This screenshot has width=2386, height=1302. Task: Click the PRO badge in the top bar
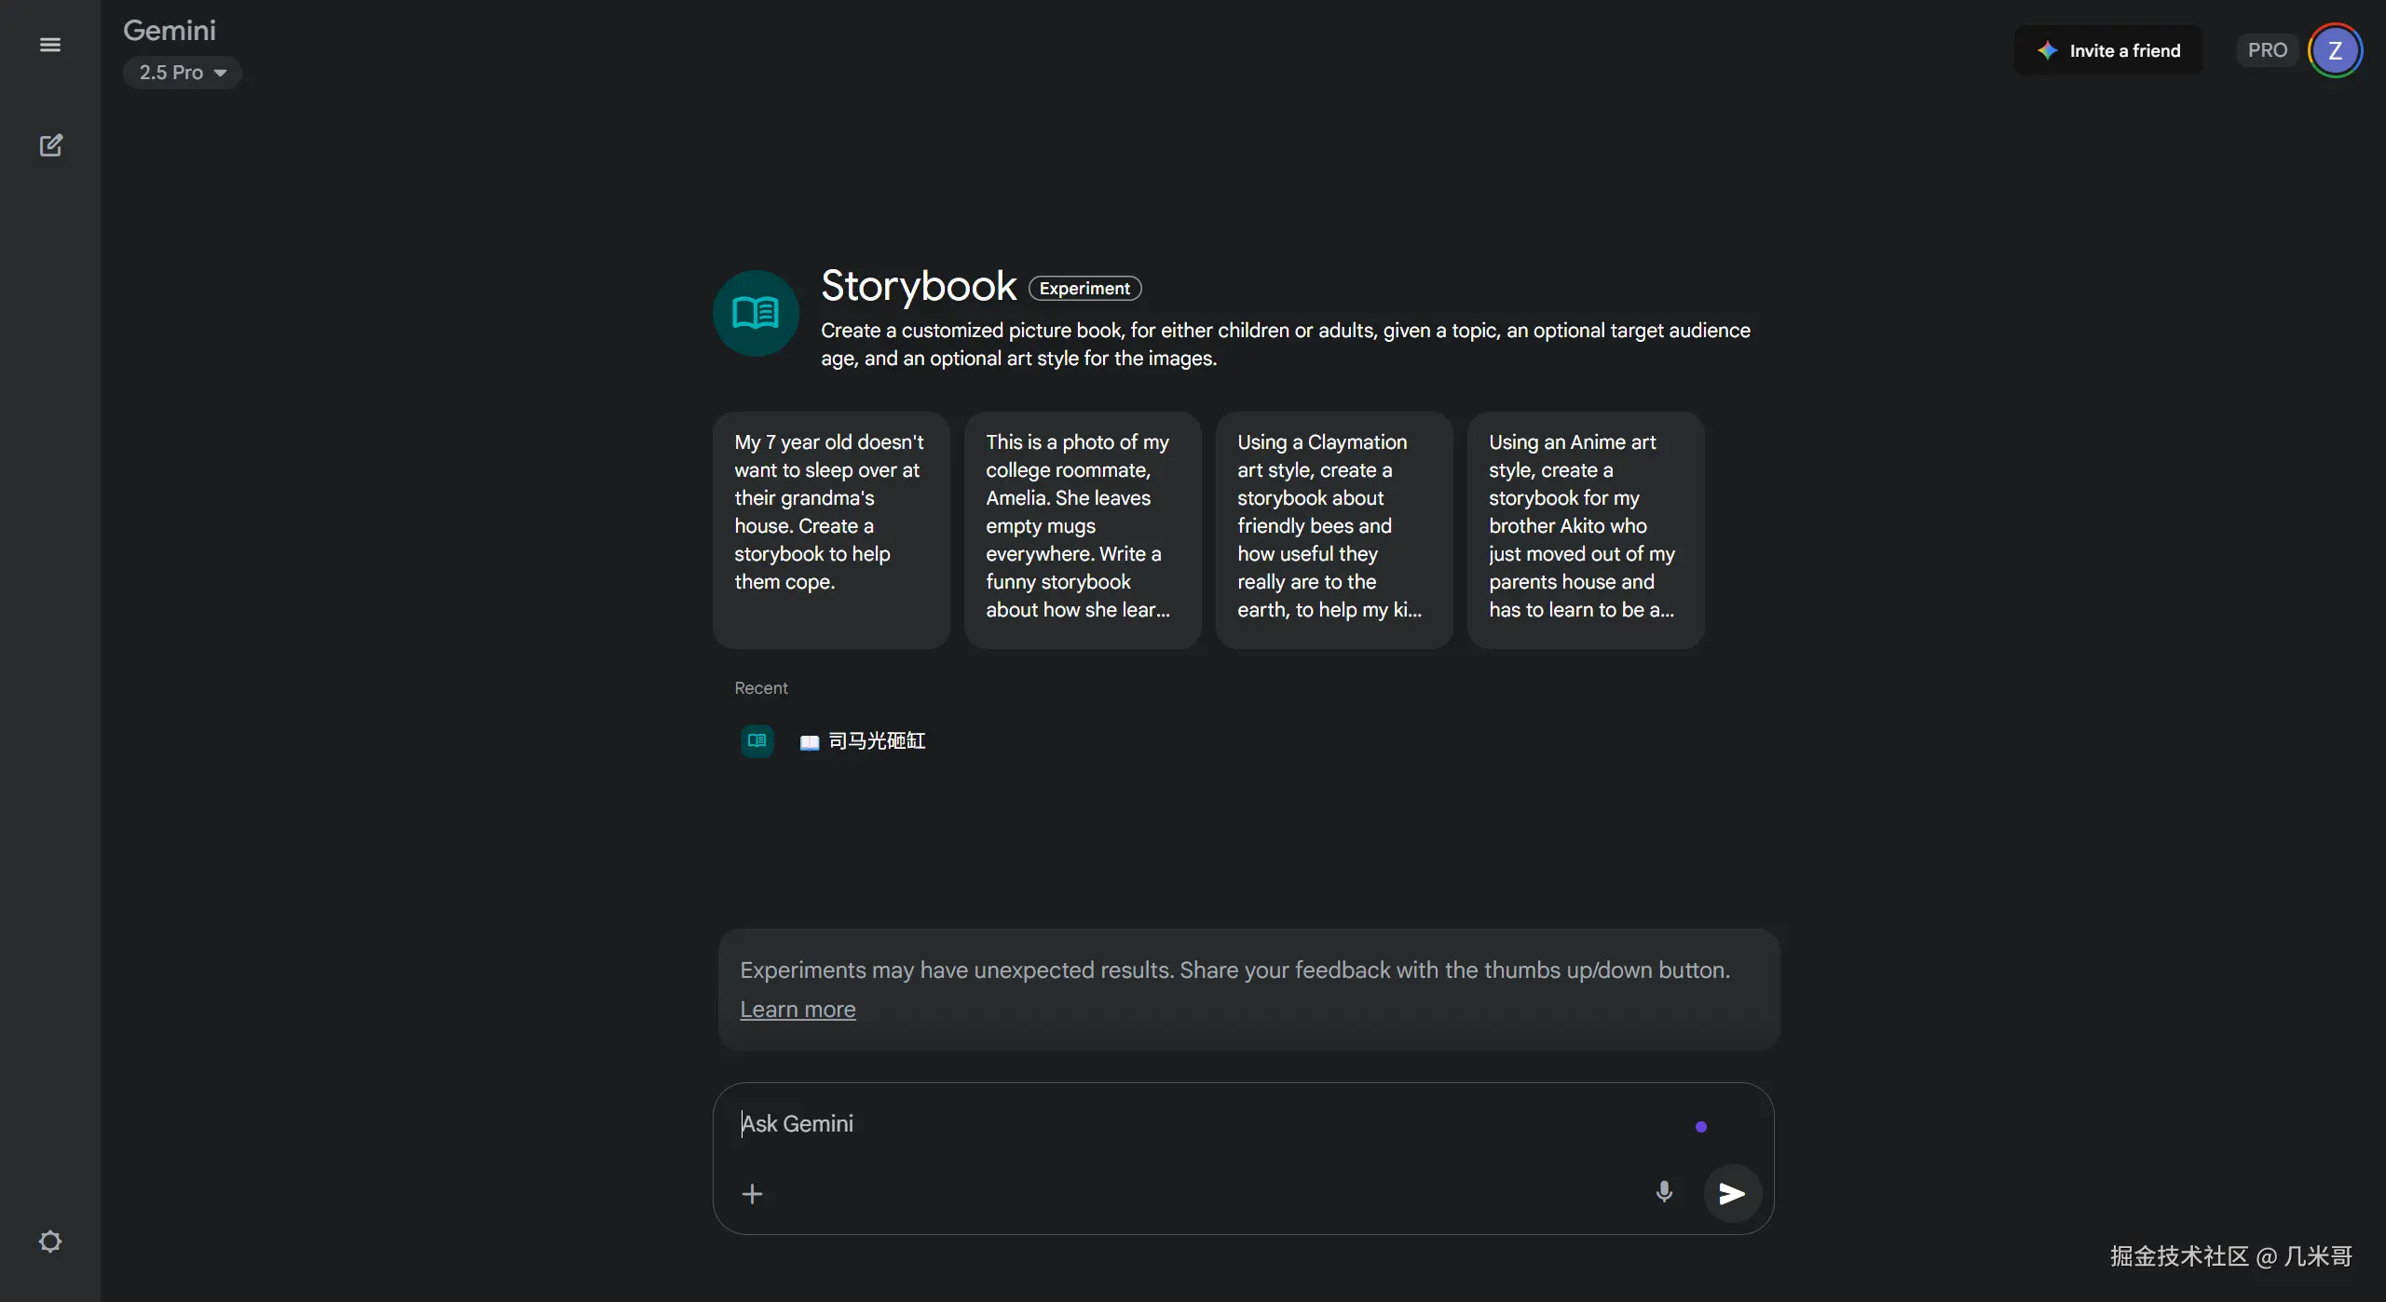pos(2267,50)
